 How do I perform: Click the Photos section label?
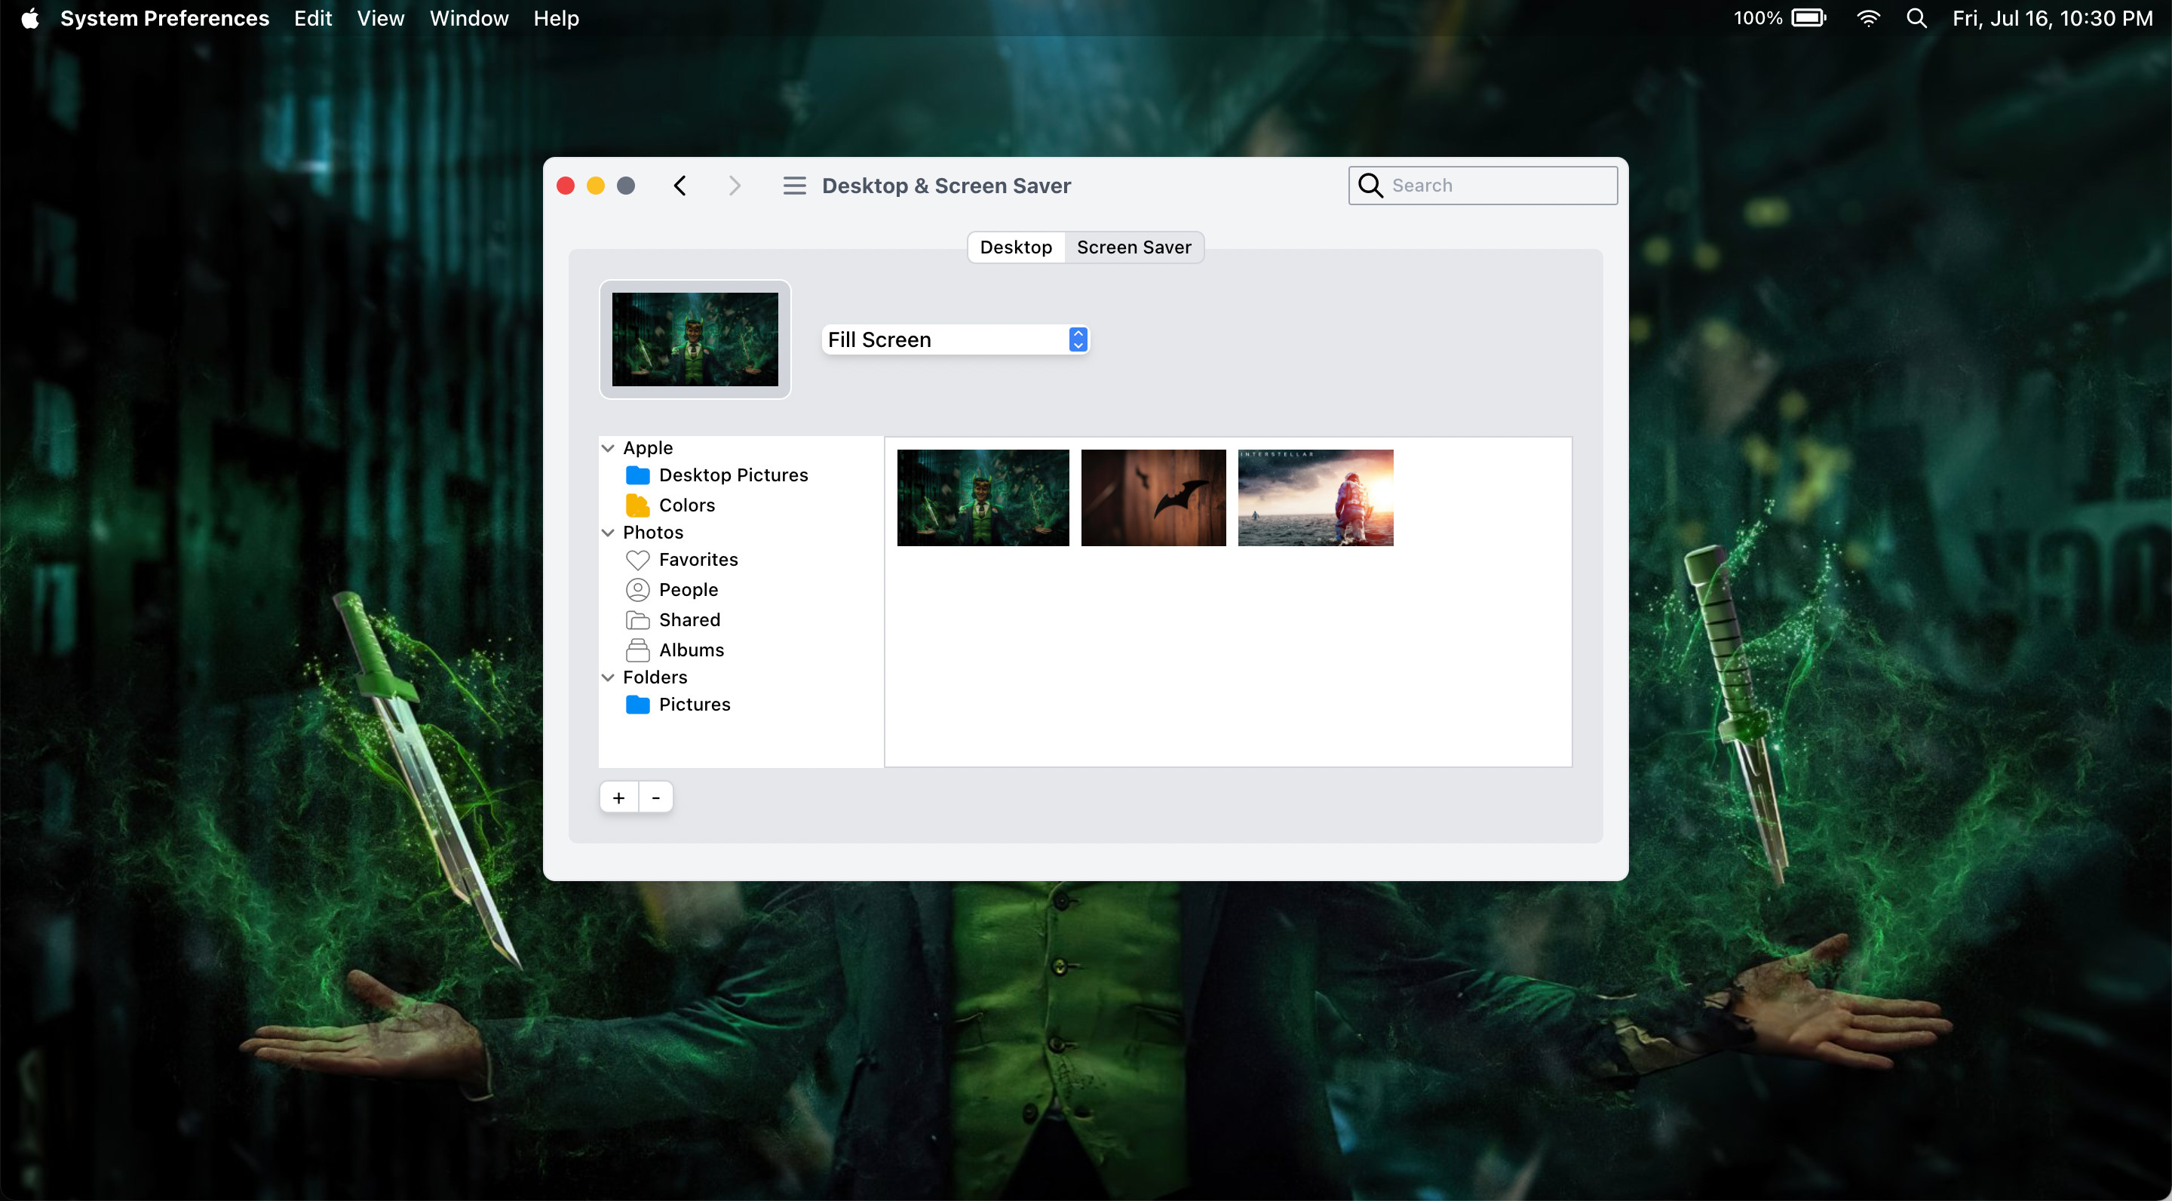pos(652,532)
